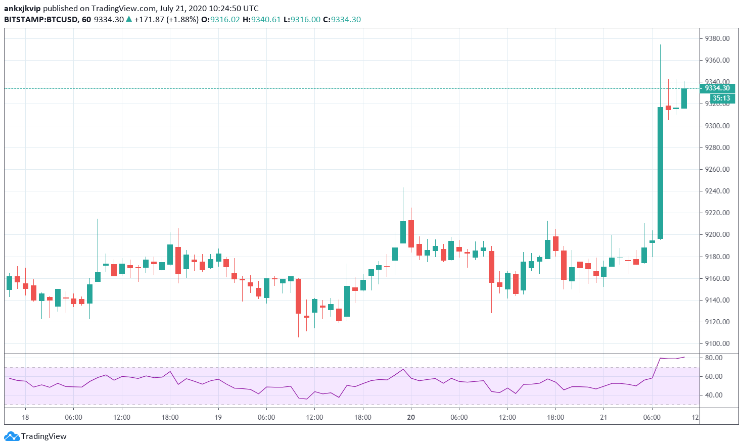Click the 9280.00 price axis label
The width and height of the screenshot is (743, 448).
tap(717, 147)
